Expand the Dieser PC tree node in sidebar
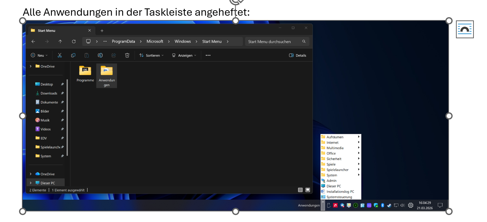 tap(31, 183)
